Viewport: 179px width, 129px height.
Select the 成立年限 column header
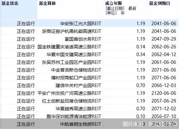pyautogui.click(x=114, y=3)
